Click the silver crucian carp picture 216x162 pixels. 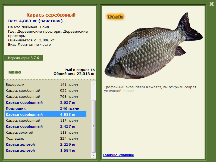click(154, 46)
